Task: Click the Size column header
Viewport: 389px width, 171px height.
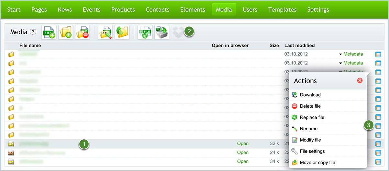Action: click(x=274, y=45)
